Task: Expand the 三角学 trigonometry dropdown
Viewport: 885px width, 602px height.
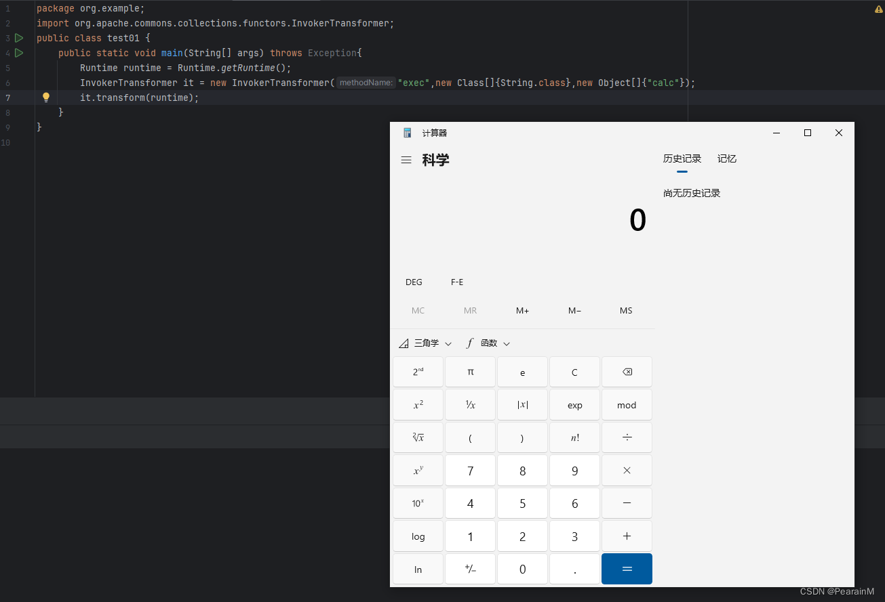Action: (x=425, y=343)
